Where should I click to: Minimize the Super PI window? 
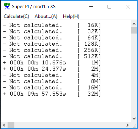(91, 7)
